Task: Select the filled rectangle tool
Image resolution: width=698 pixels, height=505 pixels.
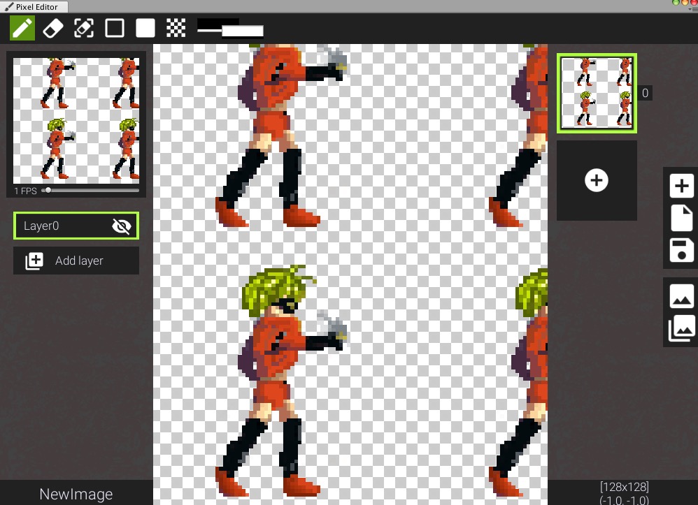Action: click(x=145, y=28)
